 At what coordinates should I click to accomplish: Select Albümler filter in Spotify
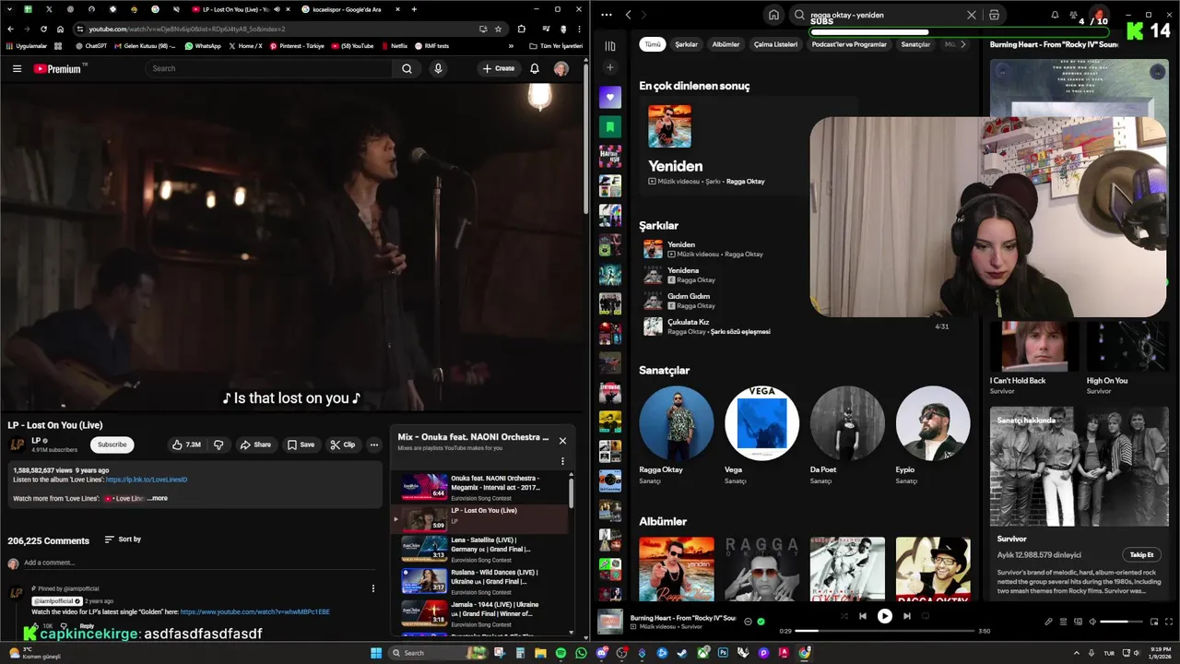point(726,44)
